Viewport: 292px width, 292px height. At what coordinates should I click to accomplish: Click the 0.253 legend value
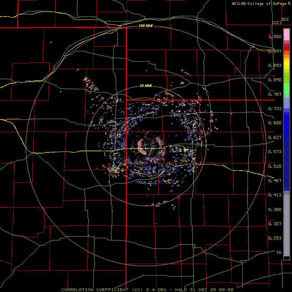(x=275, y=238)
